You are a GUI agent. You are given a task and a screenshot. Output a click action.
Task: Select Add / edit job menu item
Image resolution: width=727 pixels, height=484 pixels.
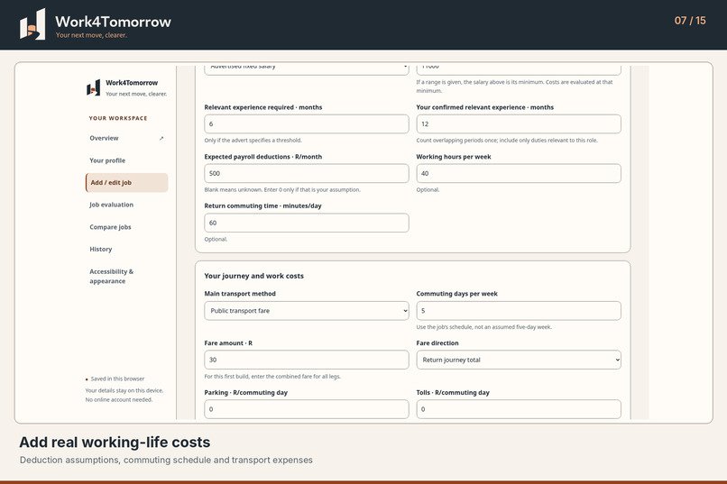126,182
